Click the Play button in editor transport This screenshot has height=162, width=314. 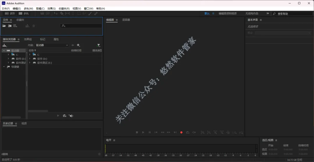tap(143, 132)
